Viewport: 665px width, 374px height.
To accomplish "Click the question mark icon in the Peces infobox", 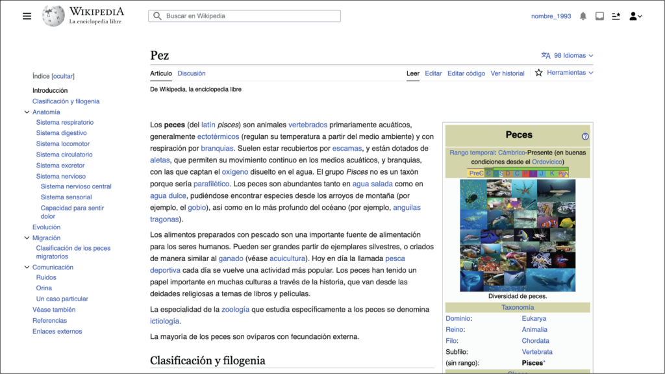I will (x=585, y=135).
